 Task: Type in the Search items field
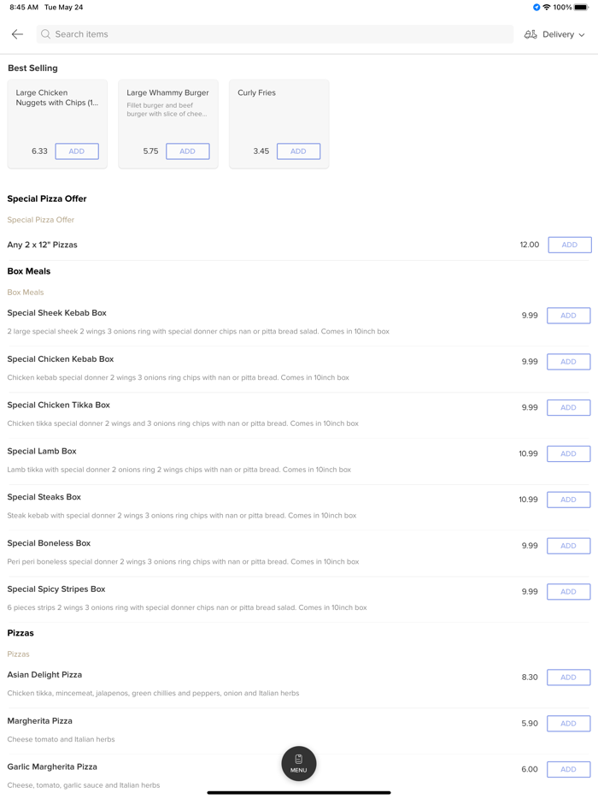click(x=273, y=34)
